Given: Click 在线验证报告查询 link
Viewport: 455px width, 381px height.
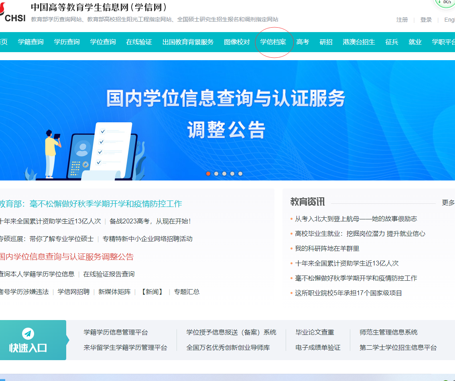Looking at the screenshot, I should [109, 274].
